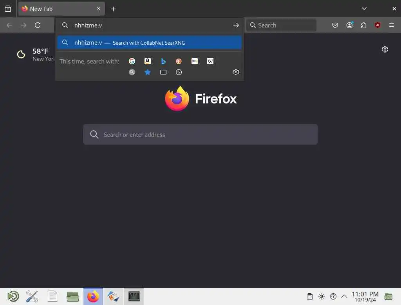Focus the toolbar Search box
Screen dimensions: 401x305
[x=281, y=25]
